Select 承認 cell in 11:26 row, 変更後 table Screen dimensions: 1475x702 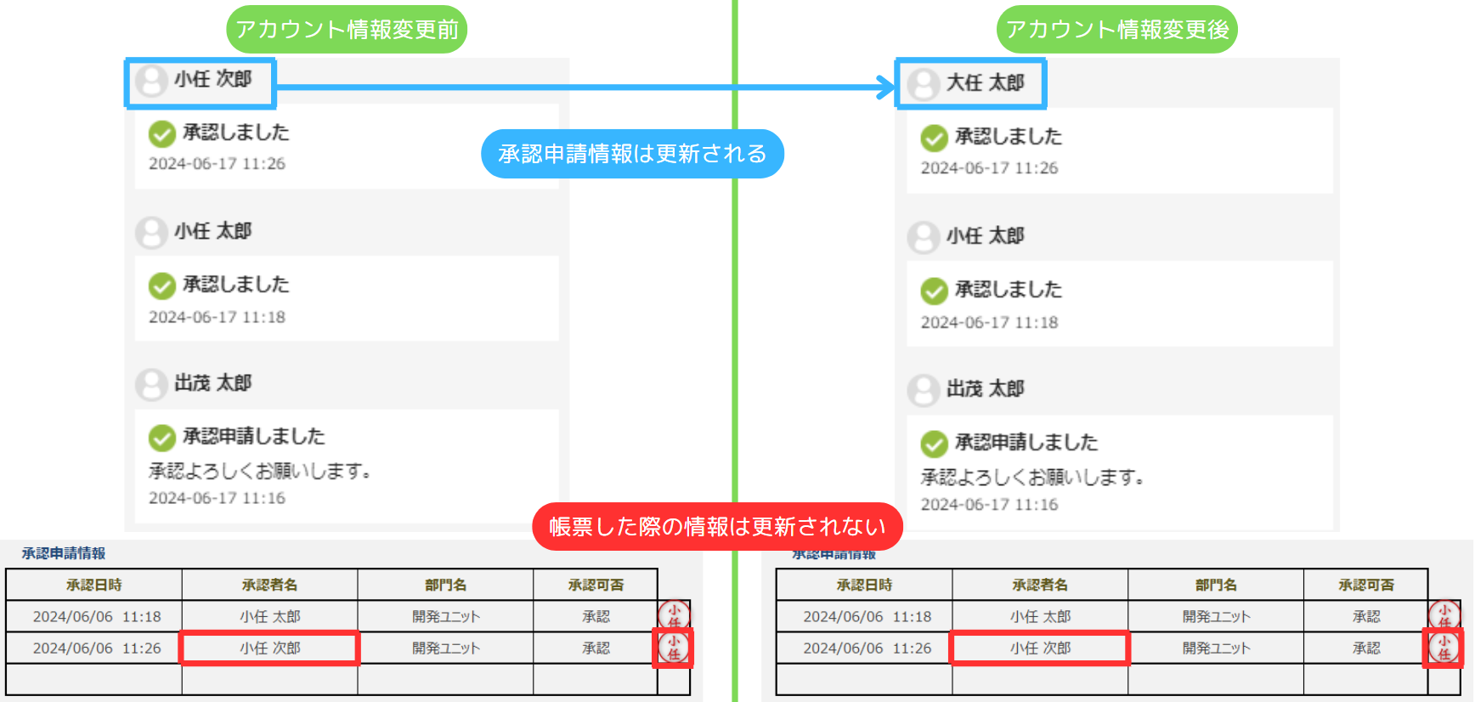pos(1366,648)
